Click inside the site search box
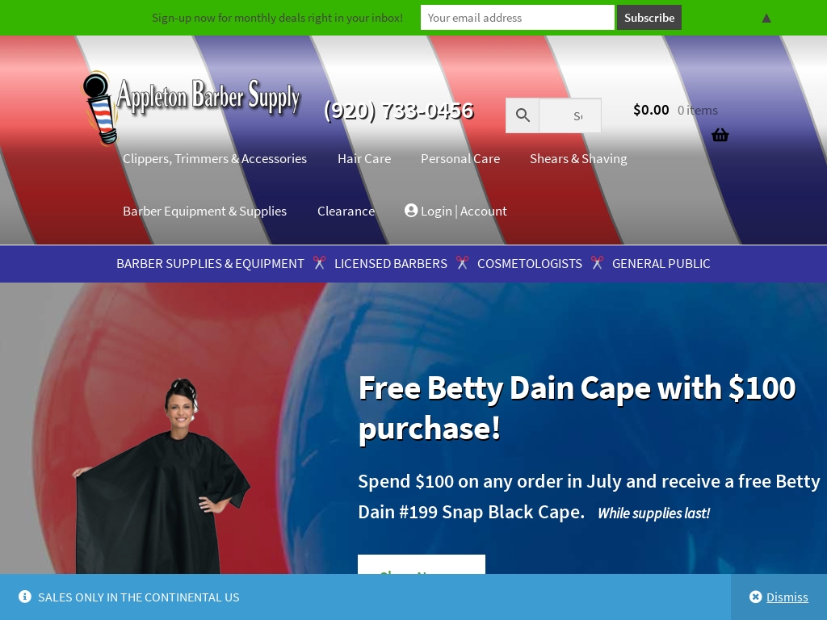The image size is (827, 620). click(x=570, y=115)
